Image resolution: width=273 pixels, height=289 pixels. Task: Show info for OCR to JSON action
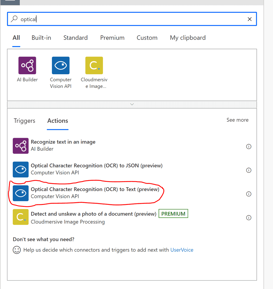pos(249,170)
